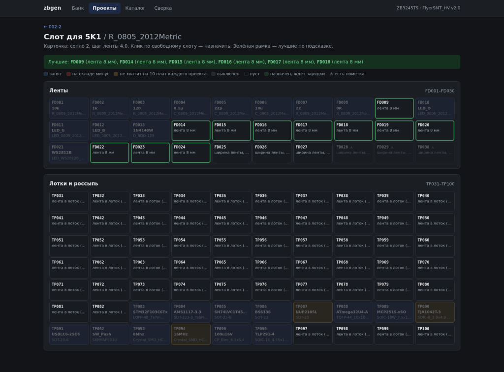Click tray slot TP090 TJA1042T-3
The image size is (504, 372).
pyautogui.click(x=435, y=312)
